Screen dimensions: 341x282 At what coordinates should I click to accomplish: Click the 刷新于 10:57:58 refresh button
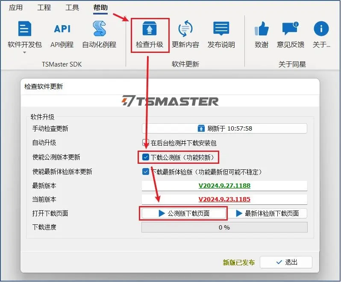(224, 128)
